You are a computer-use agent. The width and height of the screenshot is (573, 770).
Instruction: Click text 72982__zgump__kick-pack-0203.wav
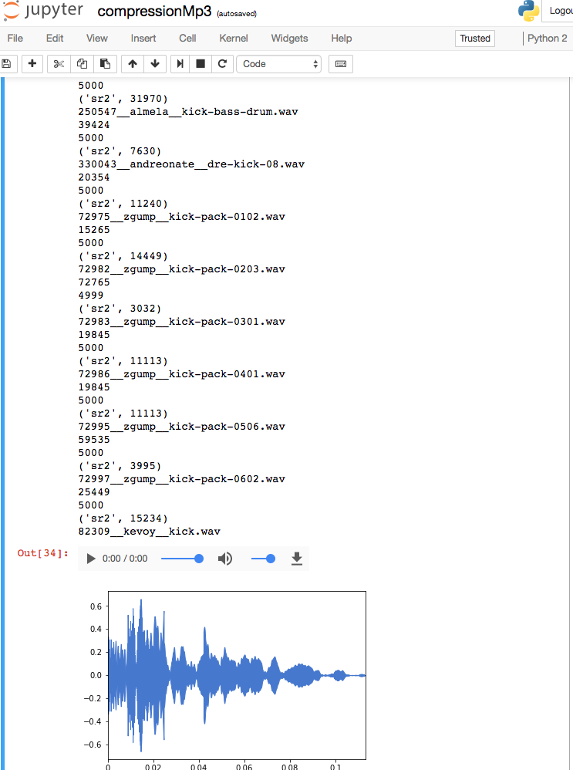coord(182,269)
